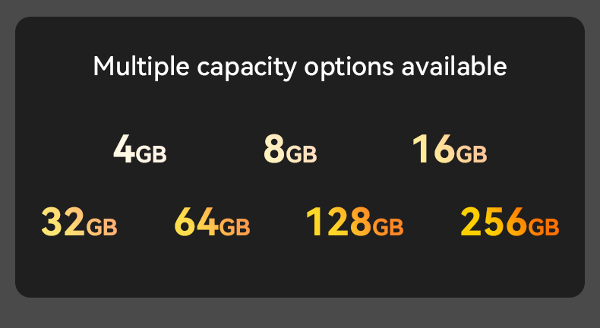This screenshot has width=600, height=328.
Task: Choose the 64GB capacity option
Action: (x=212, y=222)
